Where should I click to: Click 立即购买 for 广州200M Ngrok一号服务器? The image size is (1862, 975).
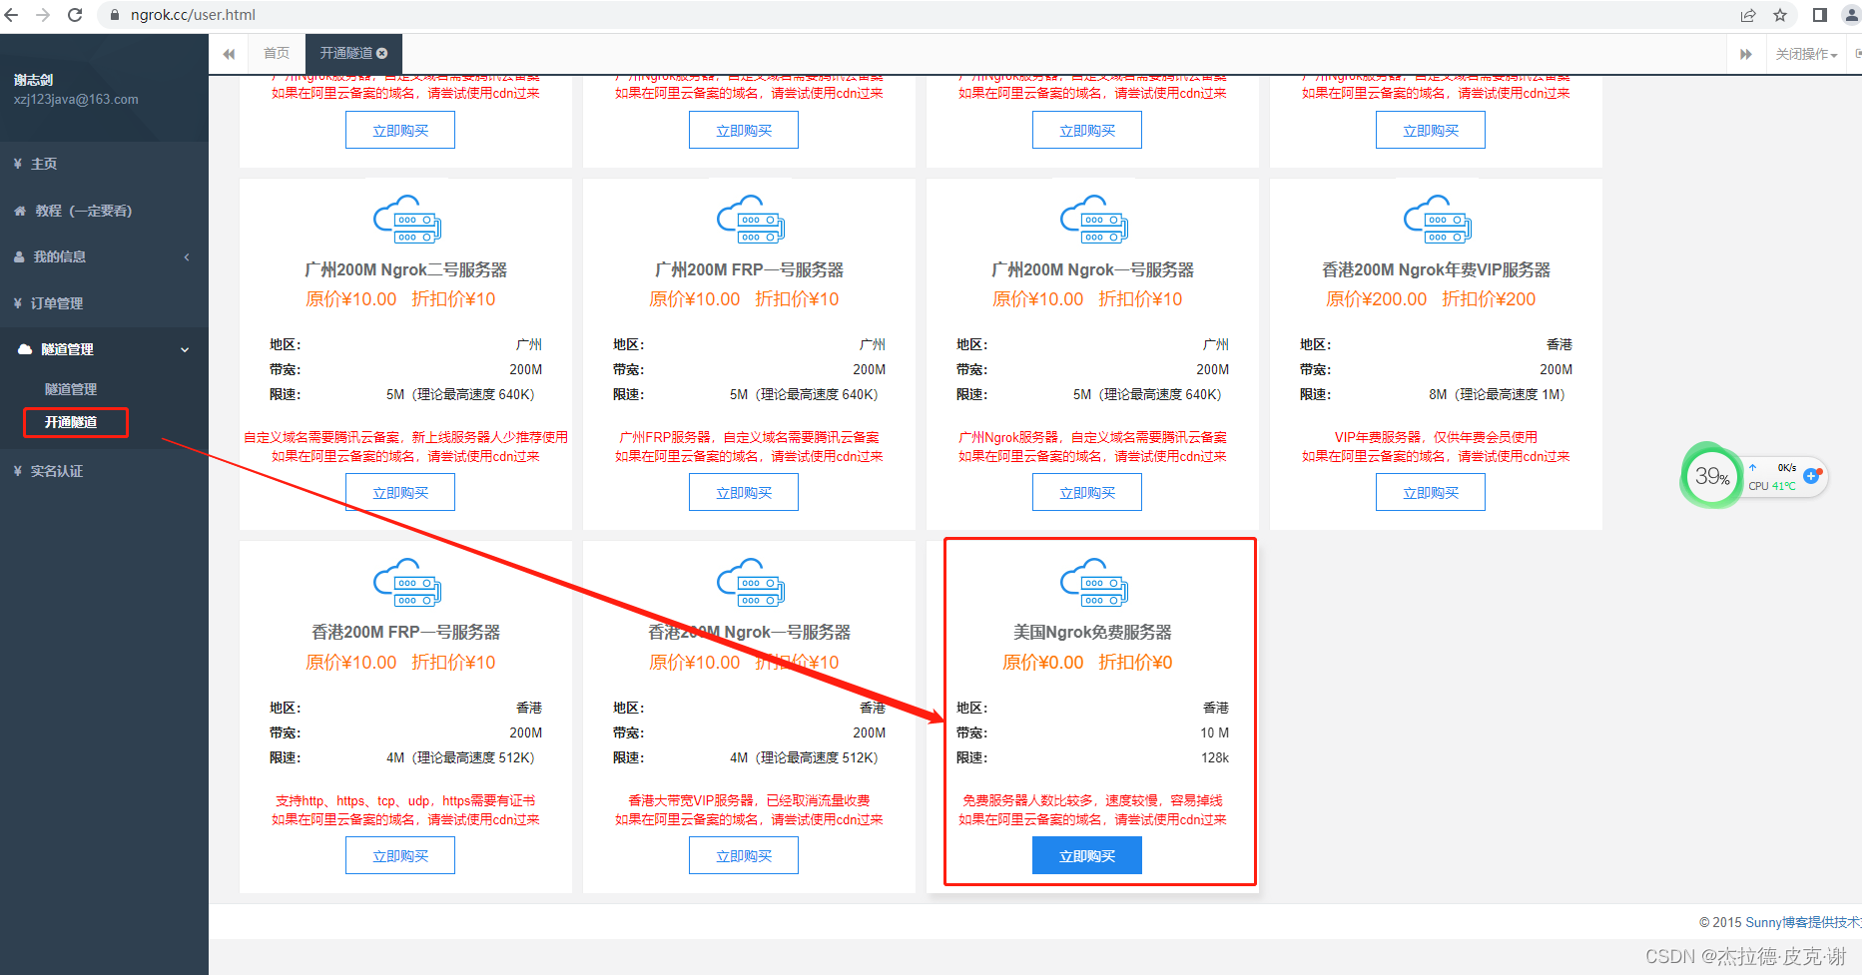[x=1087, y=492]
